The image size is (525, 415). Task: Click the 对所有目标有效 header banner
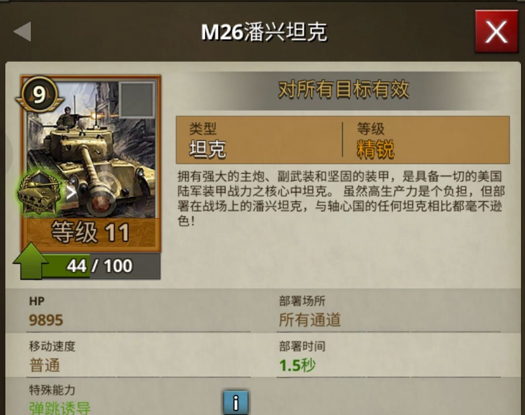point(343,89)
